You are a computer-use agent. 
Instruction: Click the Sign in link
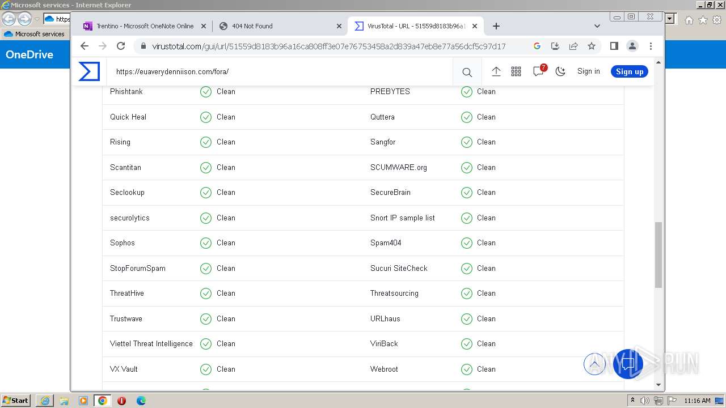tap(588, 71)
